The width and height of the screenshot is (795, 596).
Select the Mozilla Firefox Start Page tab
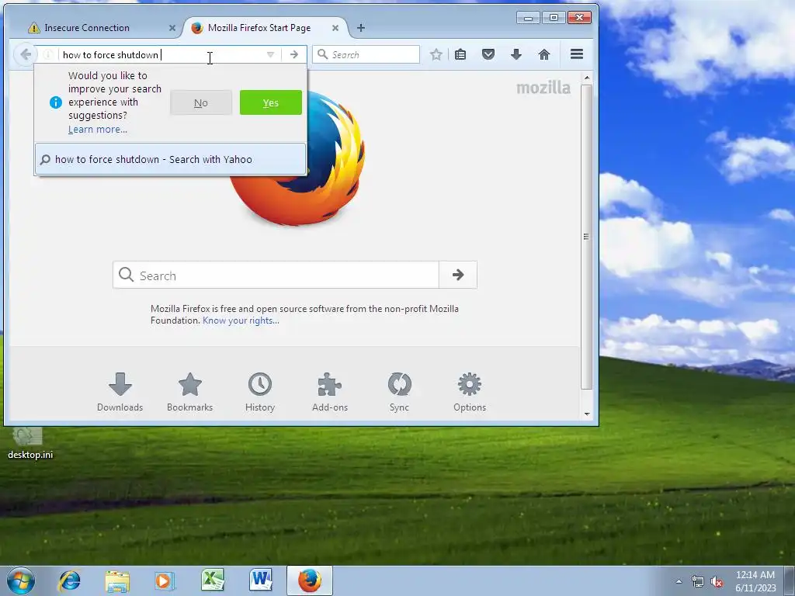pos(266,28)
